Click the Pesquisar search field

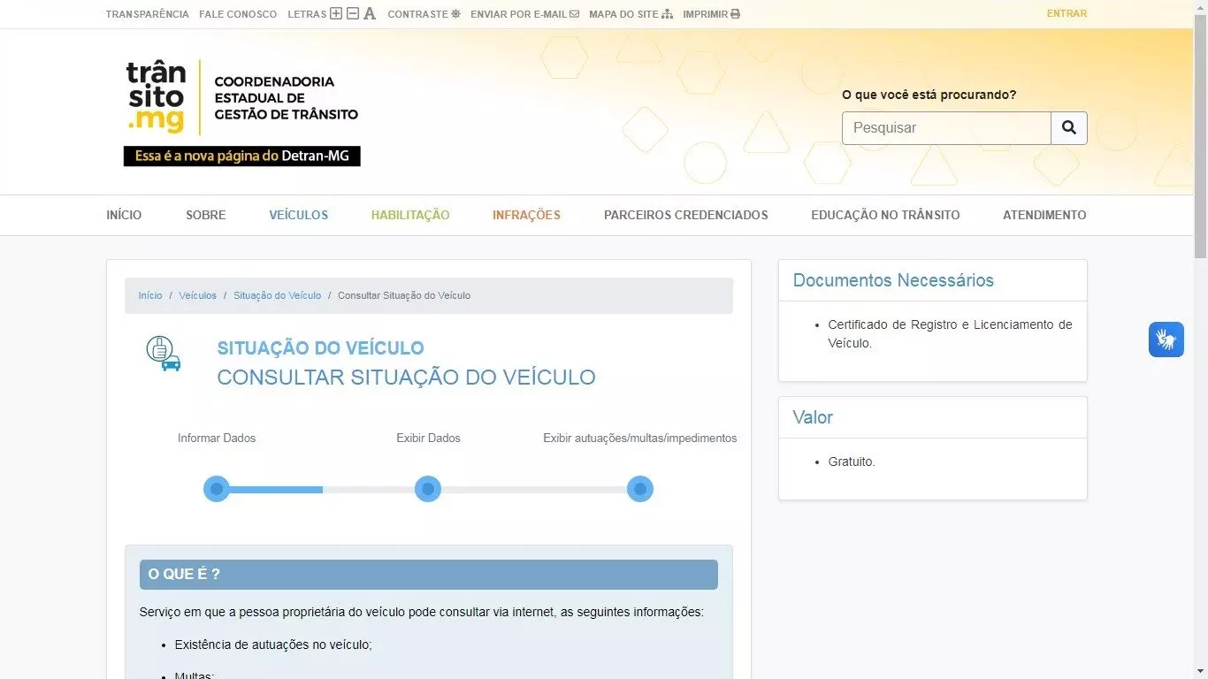(x=946, y=128)
